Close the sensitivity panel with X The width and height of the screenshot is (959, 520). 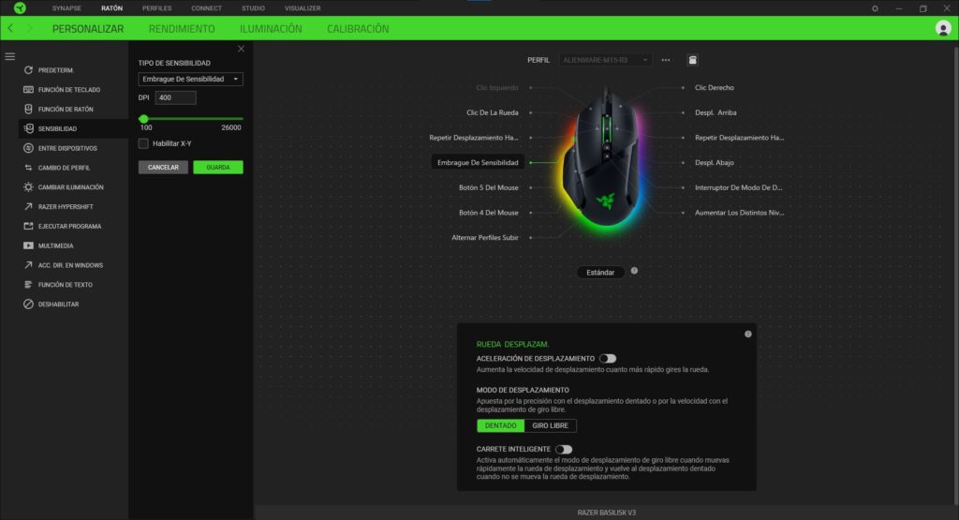pyautogui.click(x=241, y=49)
